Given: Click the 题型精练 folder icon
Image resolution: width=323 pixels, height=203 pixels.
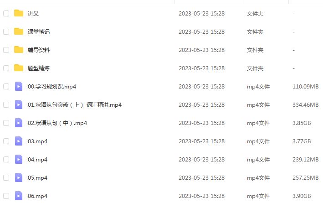Looking at the screenshot, I should click(19, 68).
